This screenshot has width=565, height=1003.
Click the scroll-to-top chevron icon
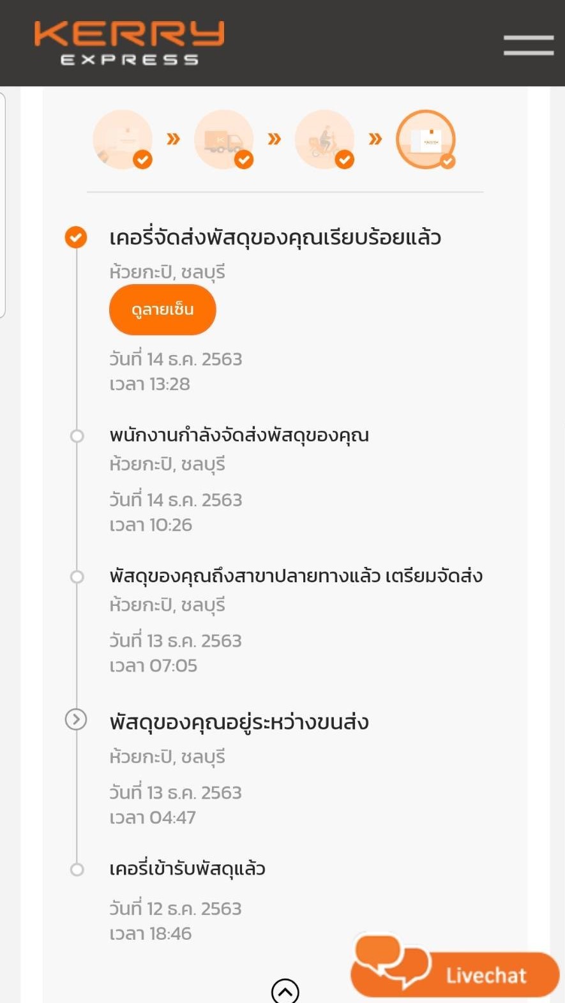pos(285,992)
